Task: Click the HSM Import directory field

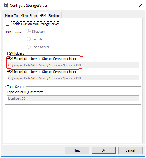Action: [x=73, y=78]
